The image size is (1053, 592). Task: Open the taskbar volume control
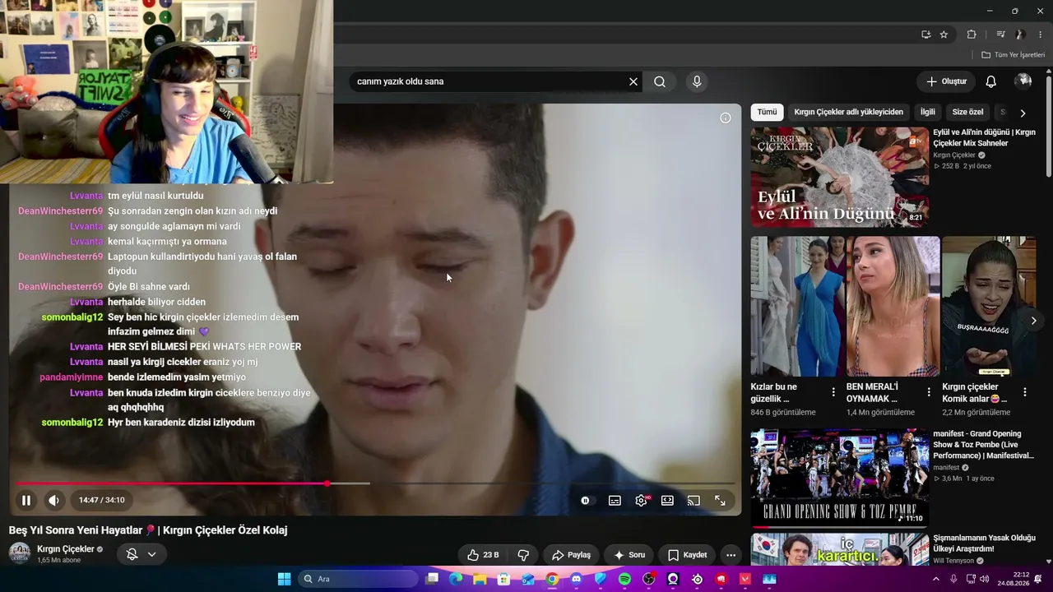(x=985, y=579)
